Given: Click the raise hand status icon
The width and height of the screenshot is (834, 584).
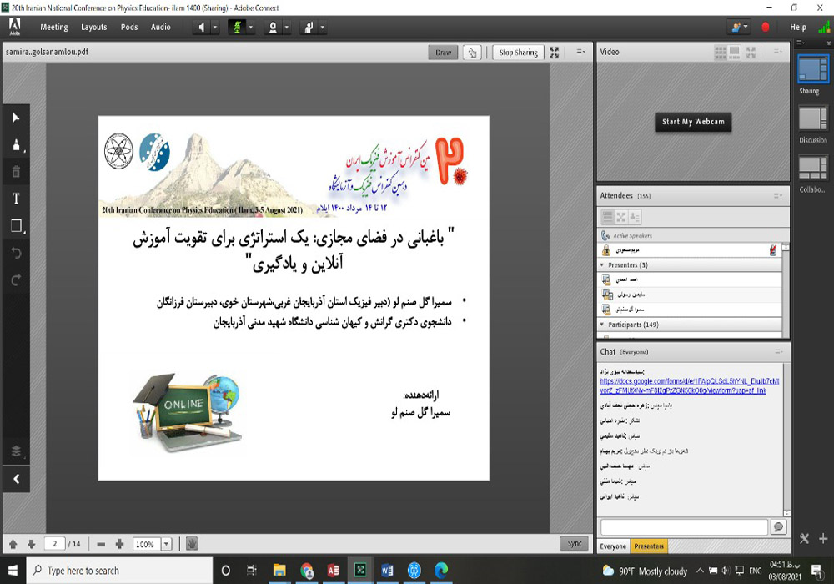Looking at the screenshot, I should click(308, 27).
